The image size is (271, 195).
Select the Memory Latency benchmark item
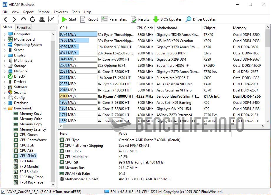(x=33, y=129)
